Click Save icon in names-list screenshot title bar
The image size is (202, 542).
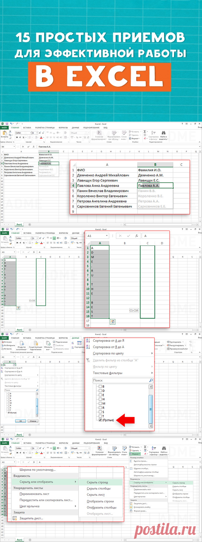click(7, 124)
